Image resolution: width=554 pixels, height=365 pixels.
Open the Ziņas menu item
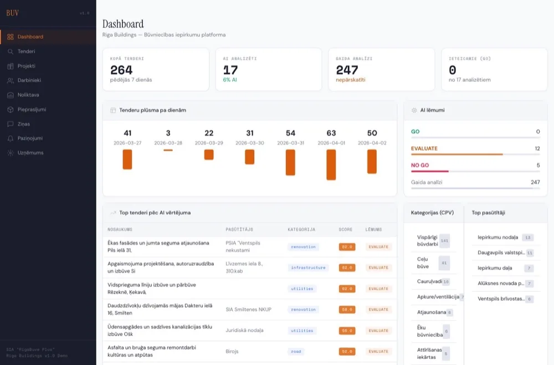point(48,124)
